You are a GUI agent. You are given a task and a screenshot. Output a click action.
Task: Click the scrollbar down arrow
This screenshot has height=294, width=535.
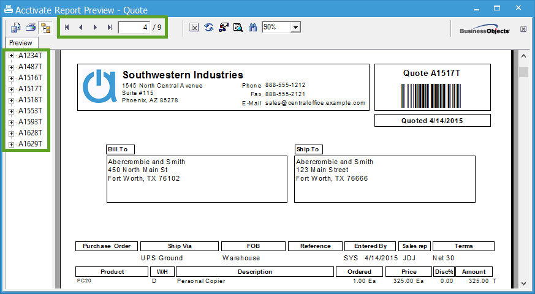[524, 284]
